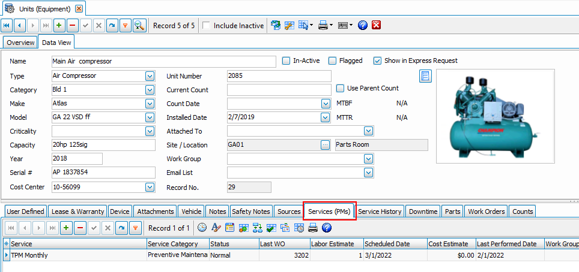The width and height of the screenshot is (579, 272).
Task: Expand the Make dropdown
Action: (x=150, y=104)
